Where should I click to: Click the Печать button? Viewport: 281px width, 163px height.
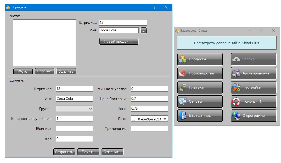click(88, 152)
